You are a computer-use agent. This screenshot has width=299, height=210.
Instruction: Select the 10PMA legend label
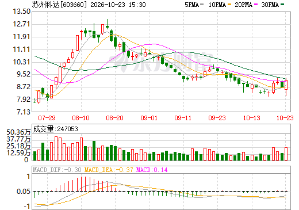[217, 5]
